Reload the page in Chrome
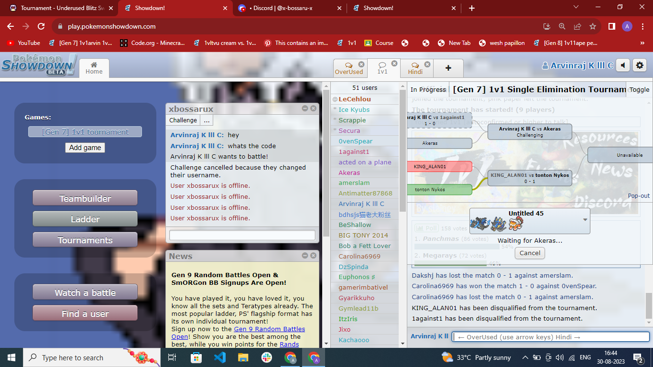The height and width of the screenshot is (367, 653). (x=41, y=26)
